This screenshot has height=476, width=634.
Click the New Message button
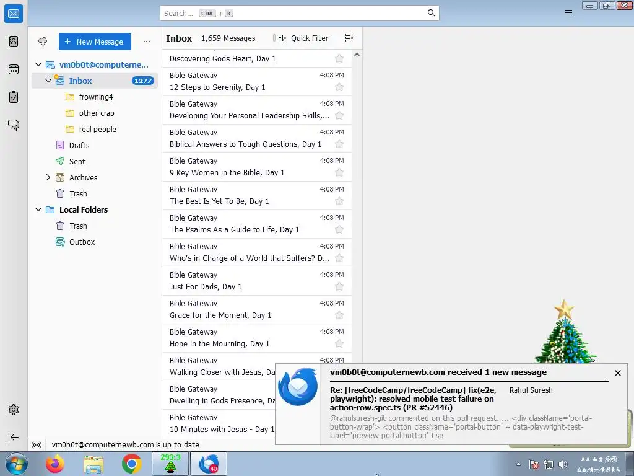tap(95, 42)
